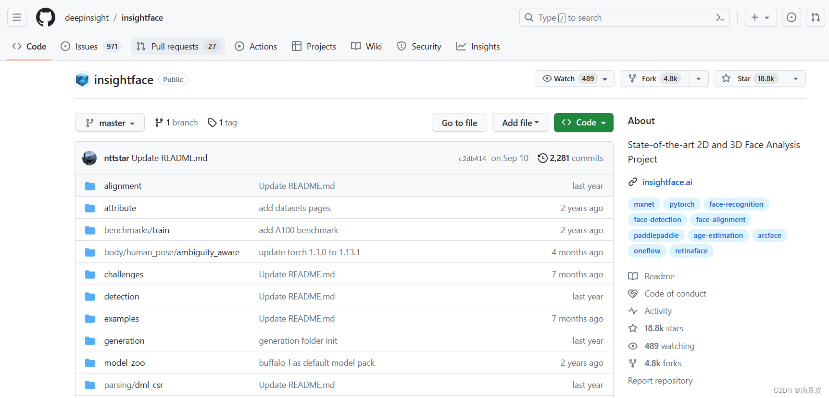Viewport: 829px width, 398px height.
Task: Click the folder icon for challenges
Action: point(90,274)
